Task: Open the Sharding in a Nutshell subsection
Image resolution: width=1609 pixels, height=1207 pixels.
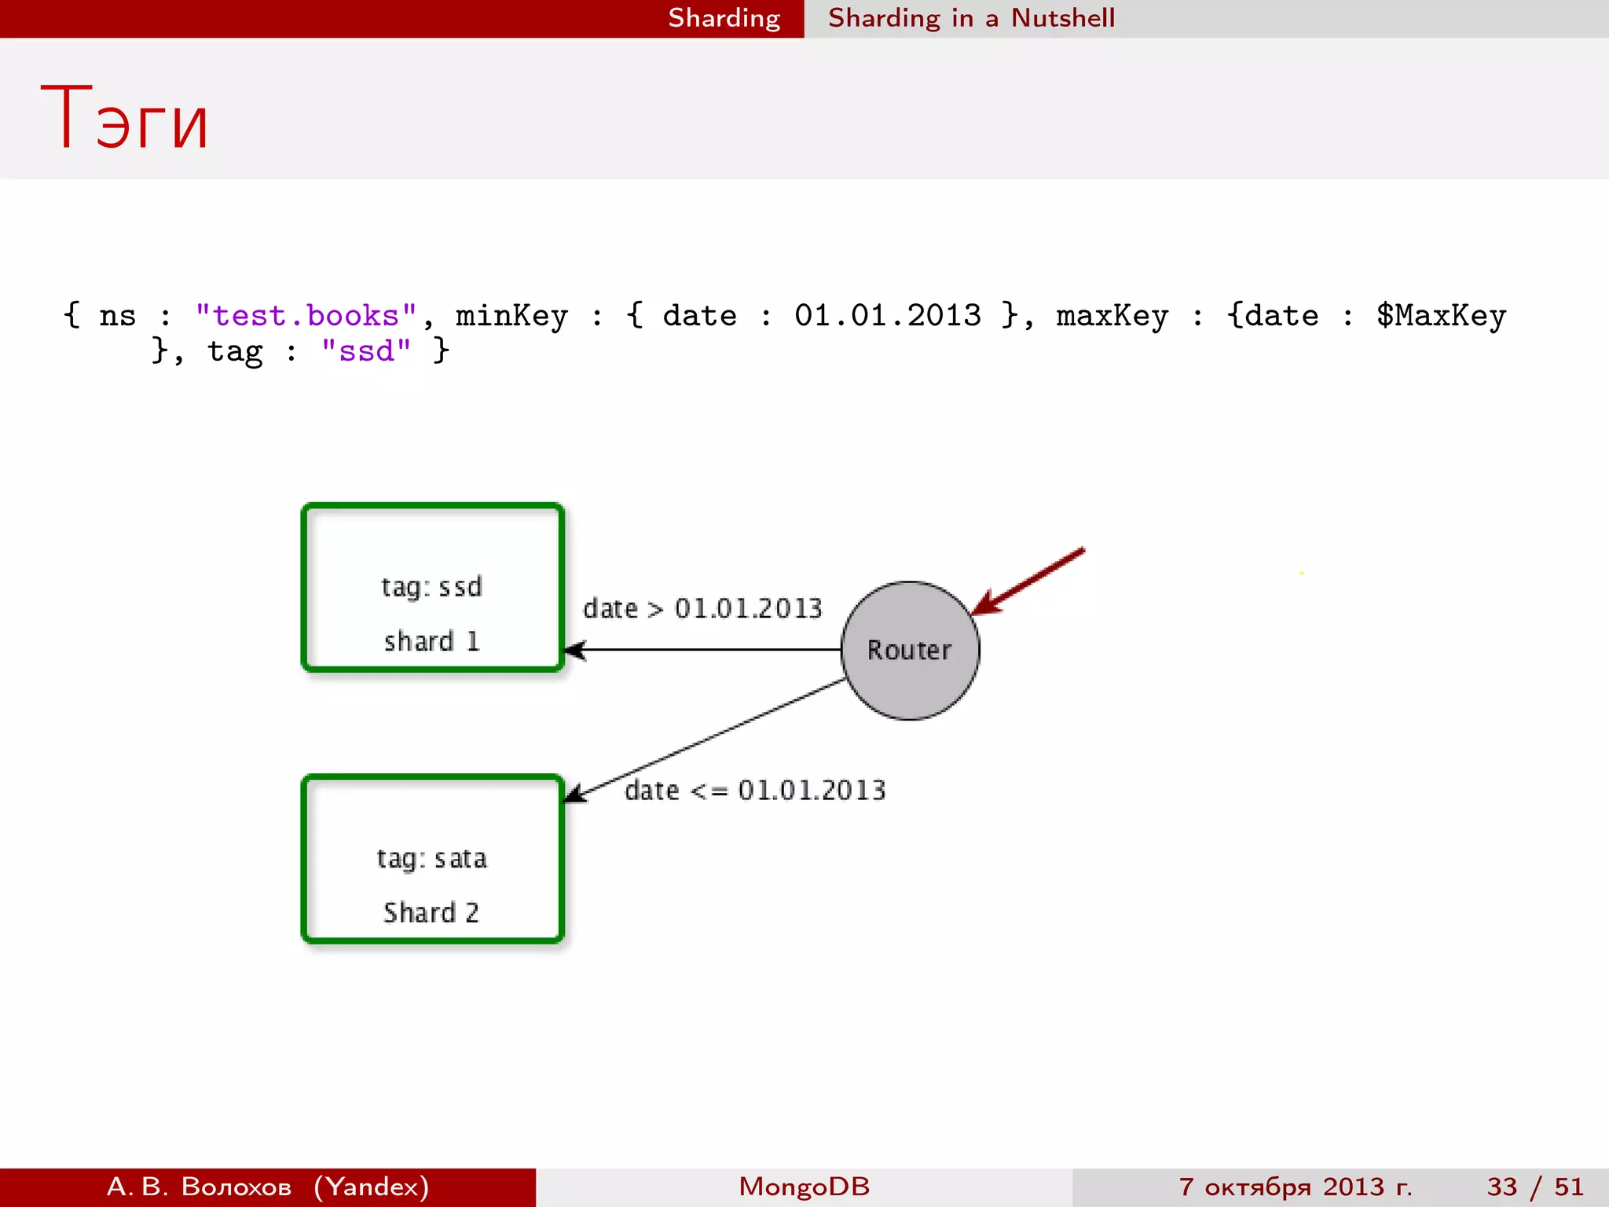Action: [971, 18]
